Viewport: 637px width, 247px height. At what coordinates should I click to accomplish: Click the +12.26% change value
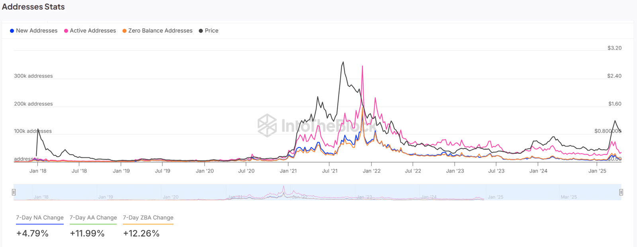point(141,233)
